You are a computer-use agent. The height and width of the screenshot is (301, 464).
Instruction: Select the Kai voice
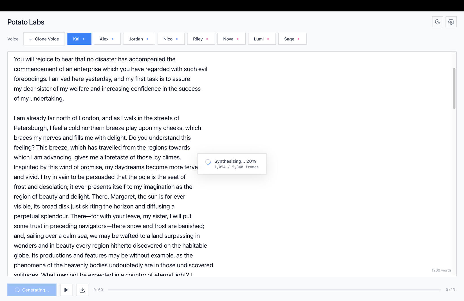(79, 39)
